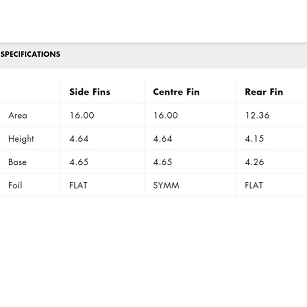
Task: Select the Rear Fin height value 4.15
Action: point(255,139)
